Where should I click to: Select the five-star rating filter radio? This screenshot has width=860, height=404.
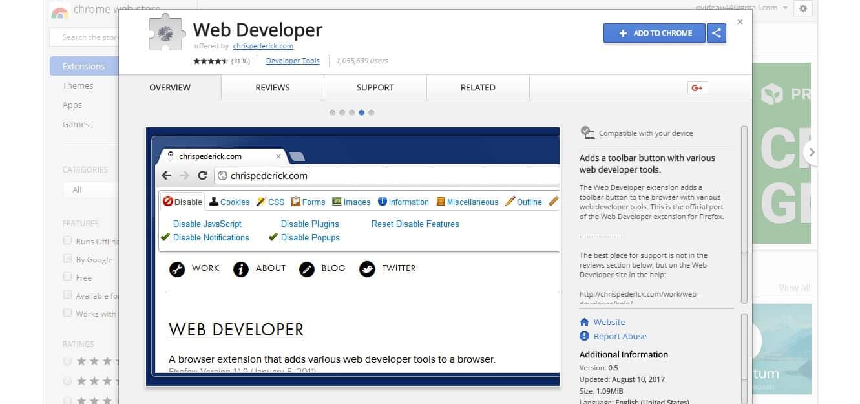[x=67, y=361]
